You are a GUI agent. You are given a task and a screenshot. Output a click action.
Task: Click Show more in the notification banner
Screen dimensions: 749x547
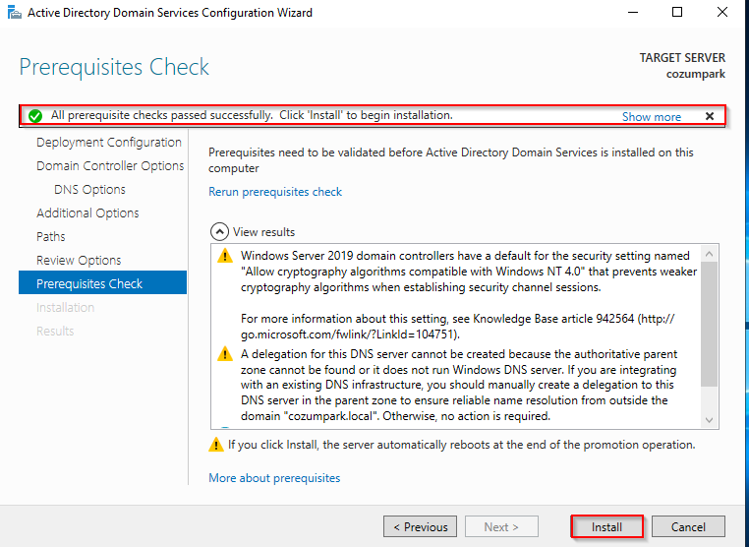click(x=651, y=117)
